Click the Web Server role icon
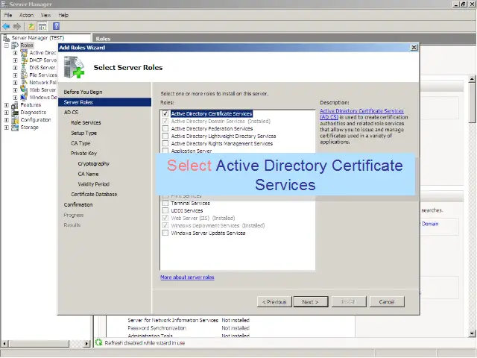The image size is (477, 358). coord(24,89)
